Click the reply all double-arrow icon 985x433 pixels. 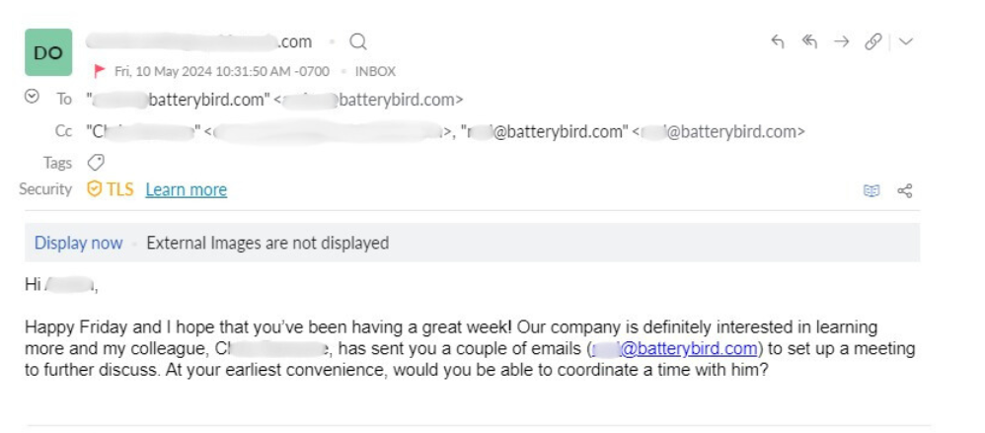point(809,42)
